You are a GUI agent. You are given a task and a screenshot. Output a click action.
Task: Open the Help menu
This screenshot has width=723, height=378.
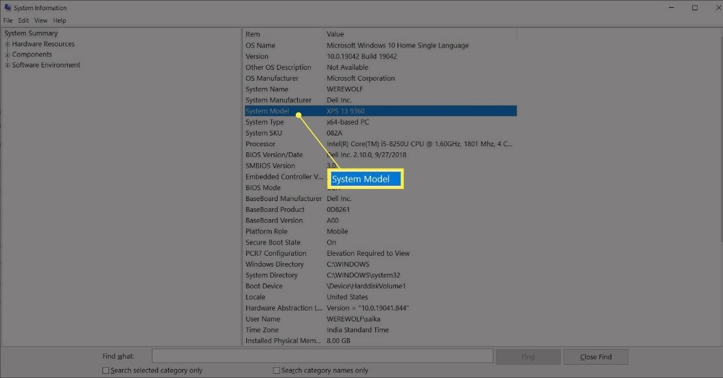coord(59,20)
